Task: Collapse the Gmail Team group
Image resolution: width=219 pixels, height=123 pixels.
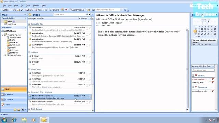Action: [x=29, y=69]
